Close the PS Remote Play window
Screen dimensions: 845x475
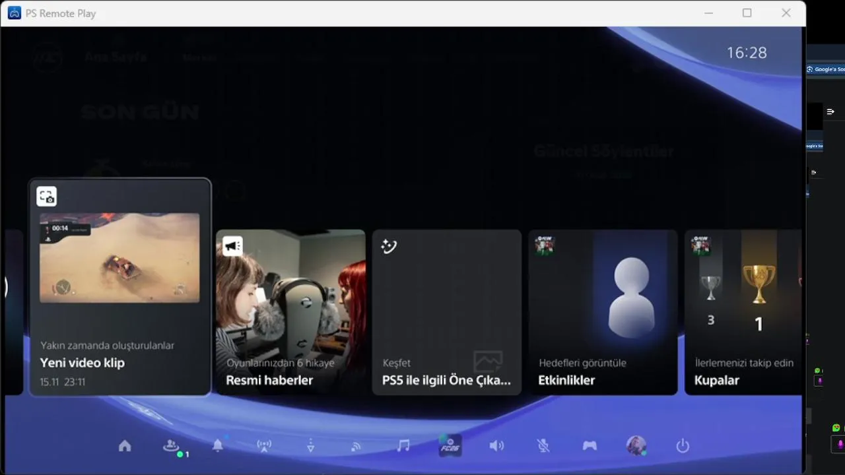[786, 13]
